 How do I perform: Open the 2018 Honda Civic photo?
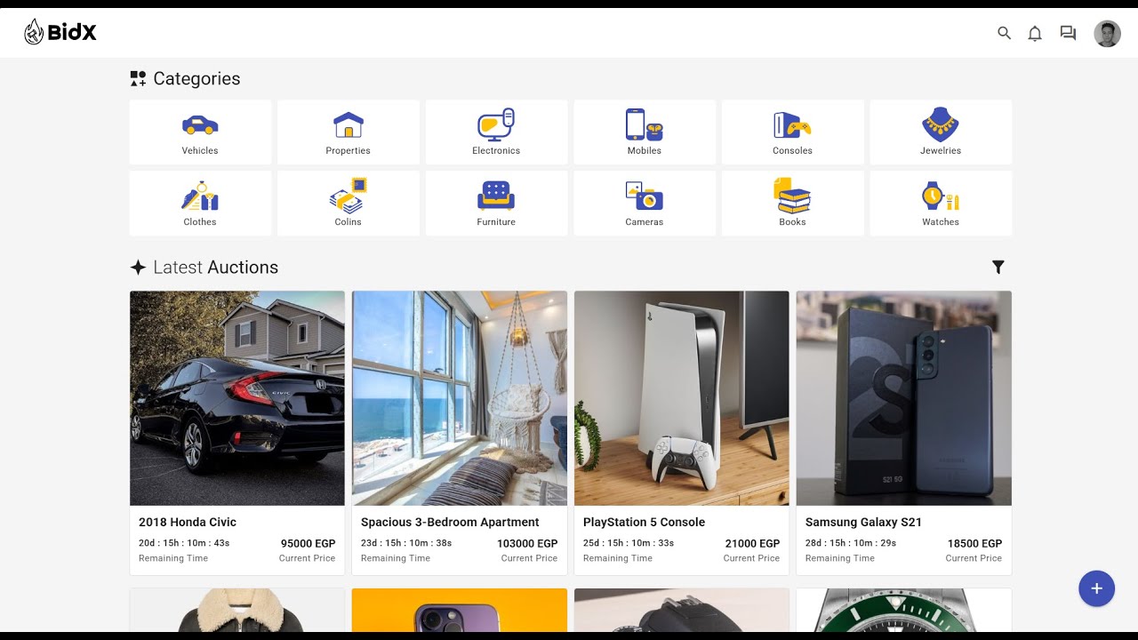coord(237,398)
